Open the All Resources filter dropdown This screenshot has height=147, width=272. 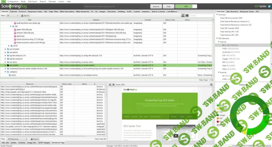click(x=17, y=139)
